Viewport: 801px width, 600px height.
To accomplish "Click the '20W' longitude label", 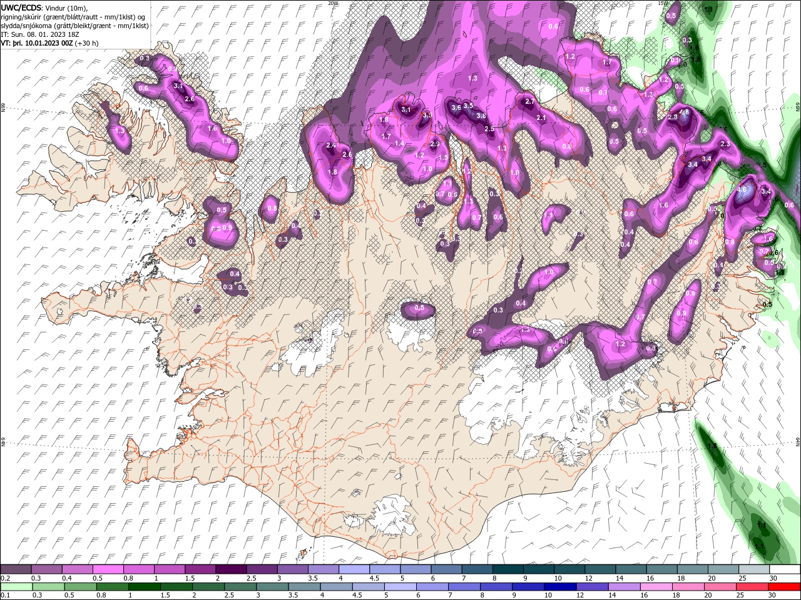I will [x=333, y=3].
